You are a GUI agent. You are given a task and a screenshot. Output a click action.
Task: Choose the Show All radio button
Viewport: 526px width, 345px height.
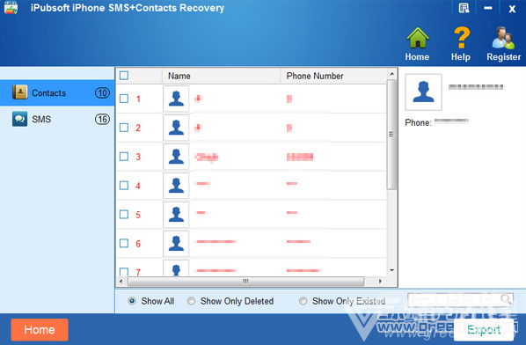coord(132,301)
